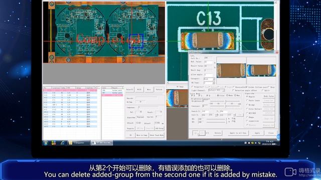Close the Cell Properties dialog with its X

277,52
